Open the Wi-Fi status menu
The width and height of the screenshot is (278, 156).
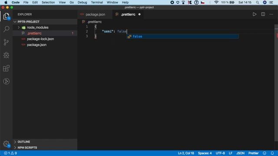[x=216, y=2]
